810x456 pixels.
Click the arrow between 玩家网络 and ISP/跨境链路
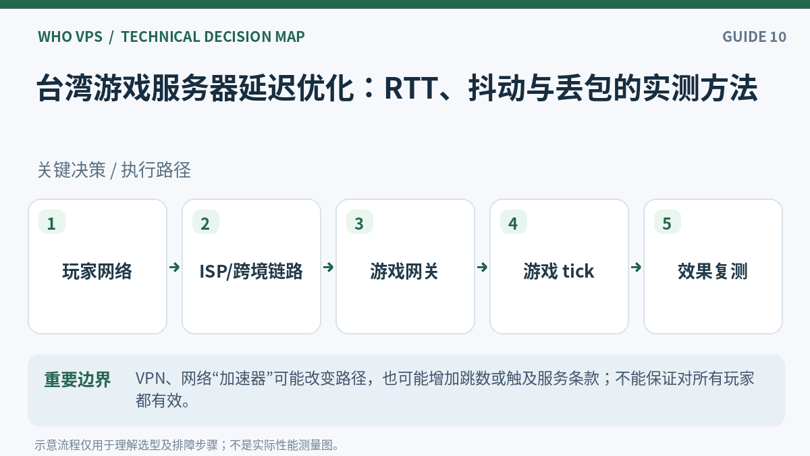[x=175, y=268]
